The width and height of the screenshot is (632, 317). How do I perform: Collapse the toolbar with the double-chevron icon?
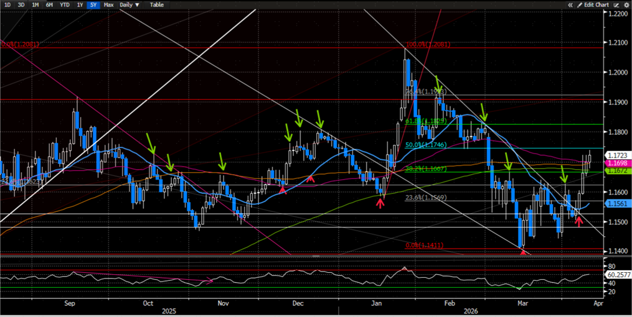tap(570, 5)
